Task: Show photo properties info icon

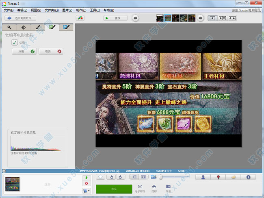Action: [248, 177]
